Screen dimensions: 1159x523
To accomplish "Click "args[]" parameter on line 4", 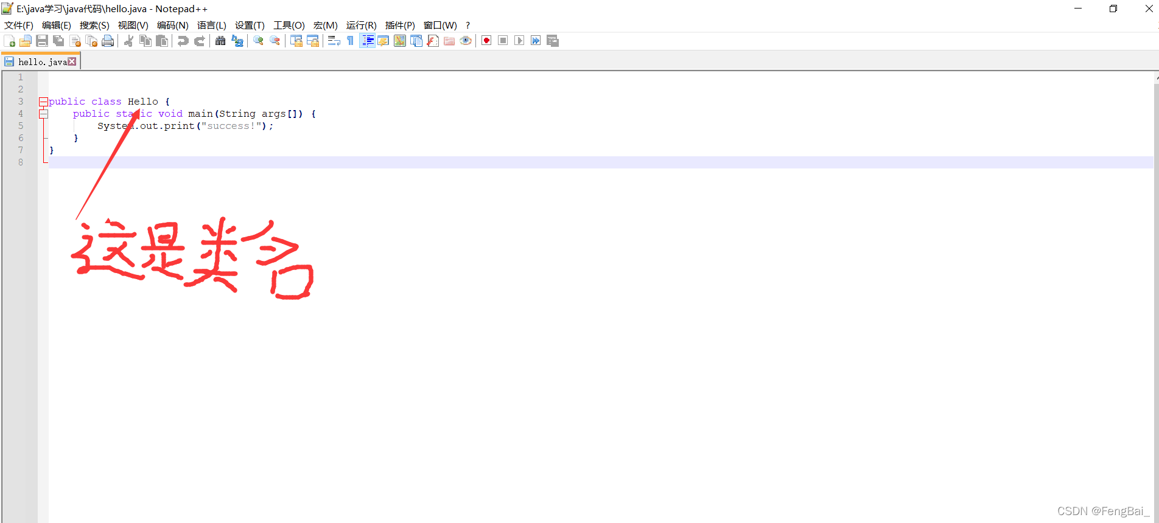I will coord(282,114).
